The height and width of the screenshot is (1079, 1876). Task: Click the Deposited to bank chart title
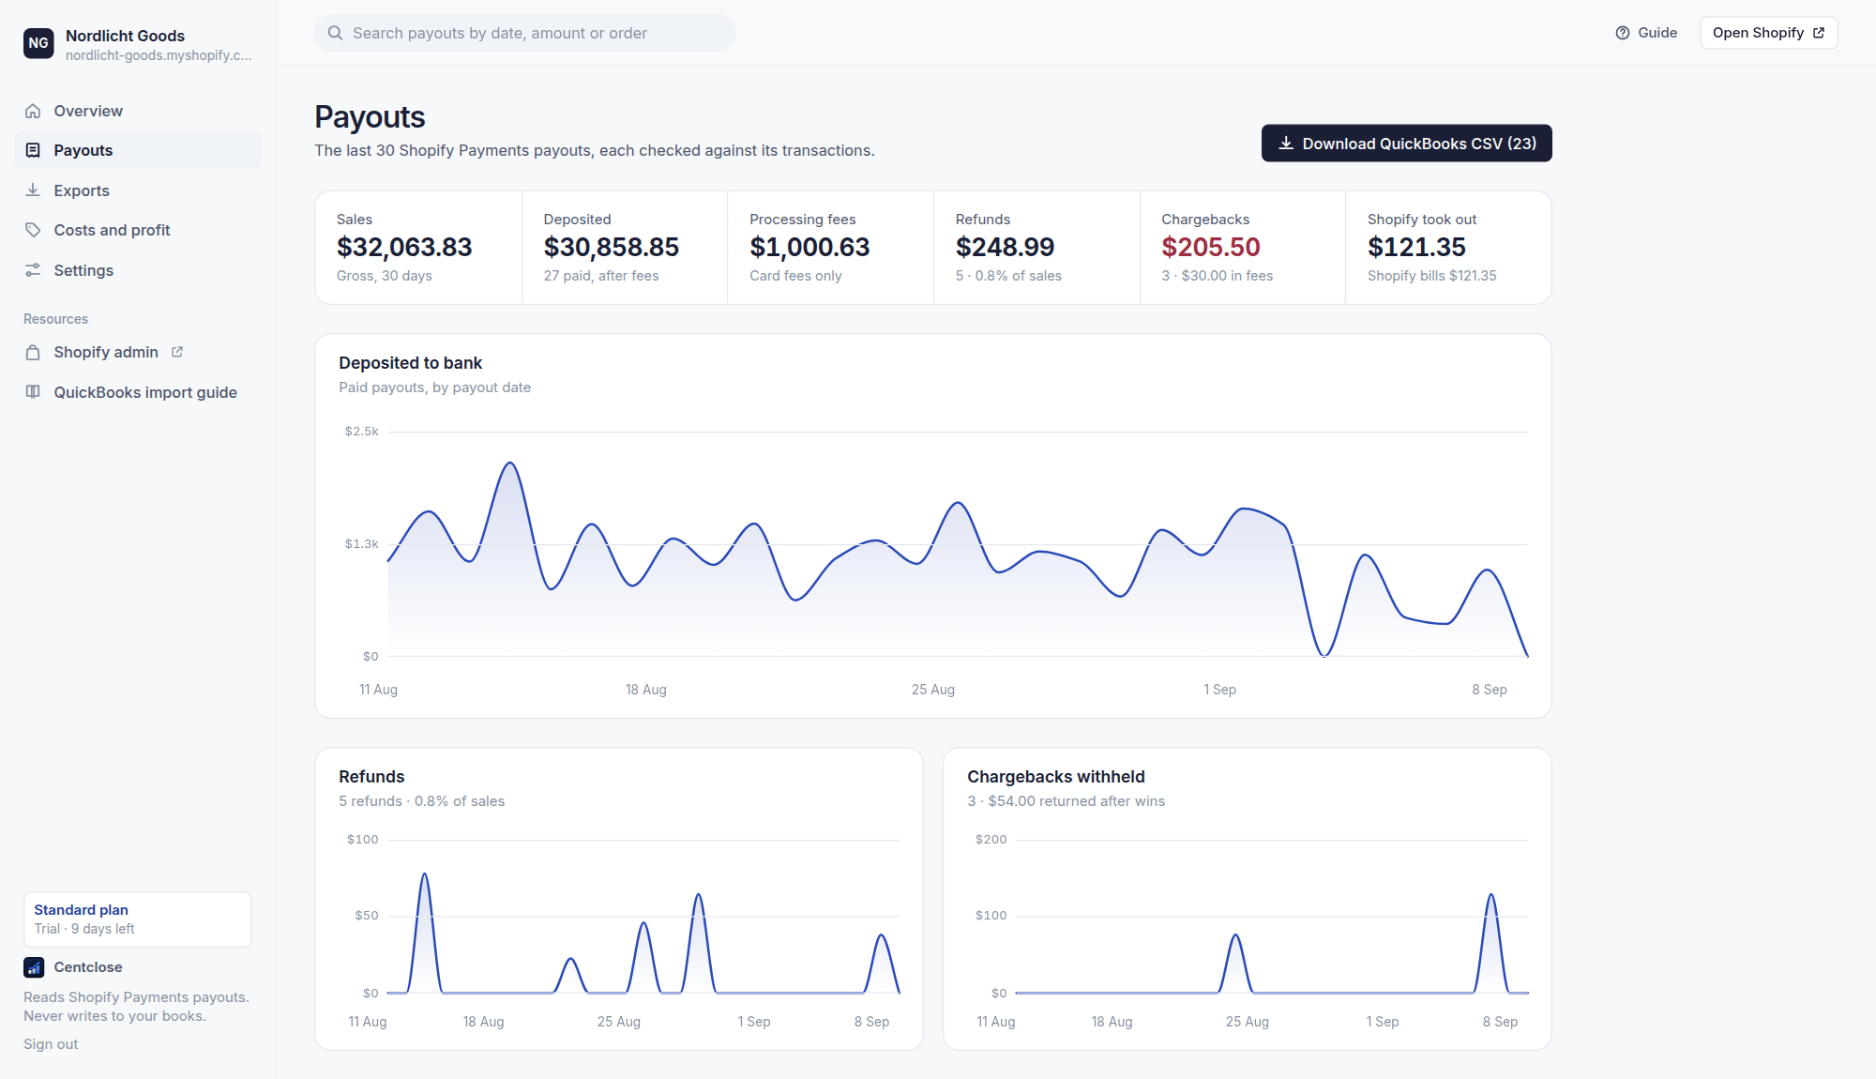pyautogui.click(x=410, y=363)
